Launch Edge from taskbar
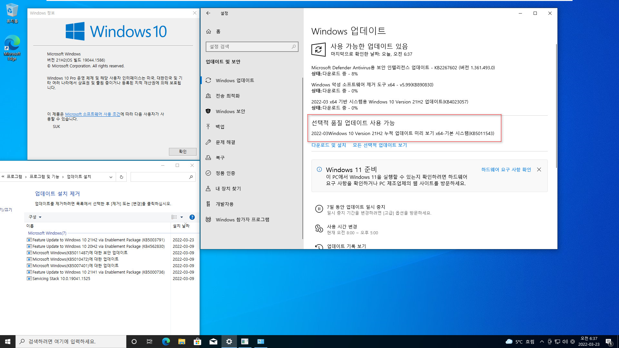The height and width of the screenshot is (348, 619). pyautogui.click(x=166, y=342)
